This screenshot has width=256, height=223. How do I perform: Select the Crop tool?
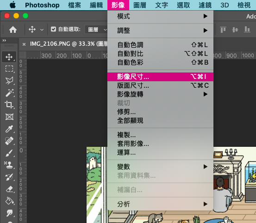point(9,105)
